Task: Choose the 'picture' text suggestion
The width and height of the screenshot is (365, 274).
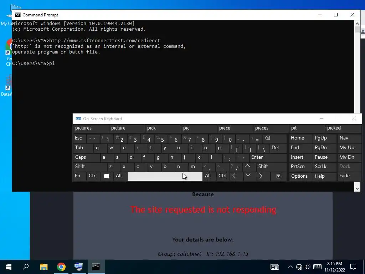Action: coord(127,128)
